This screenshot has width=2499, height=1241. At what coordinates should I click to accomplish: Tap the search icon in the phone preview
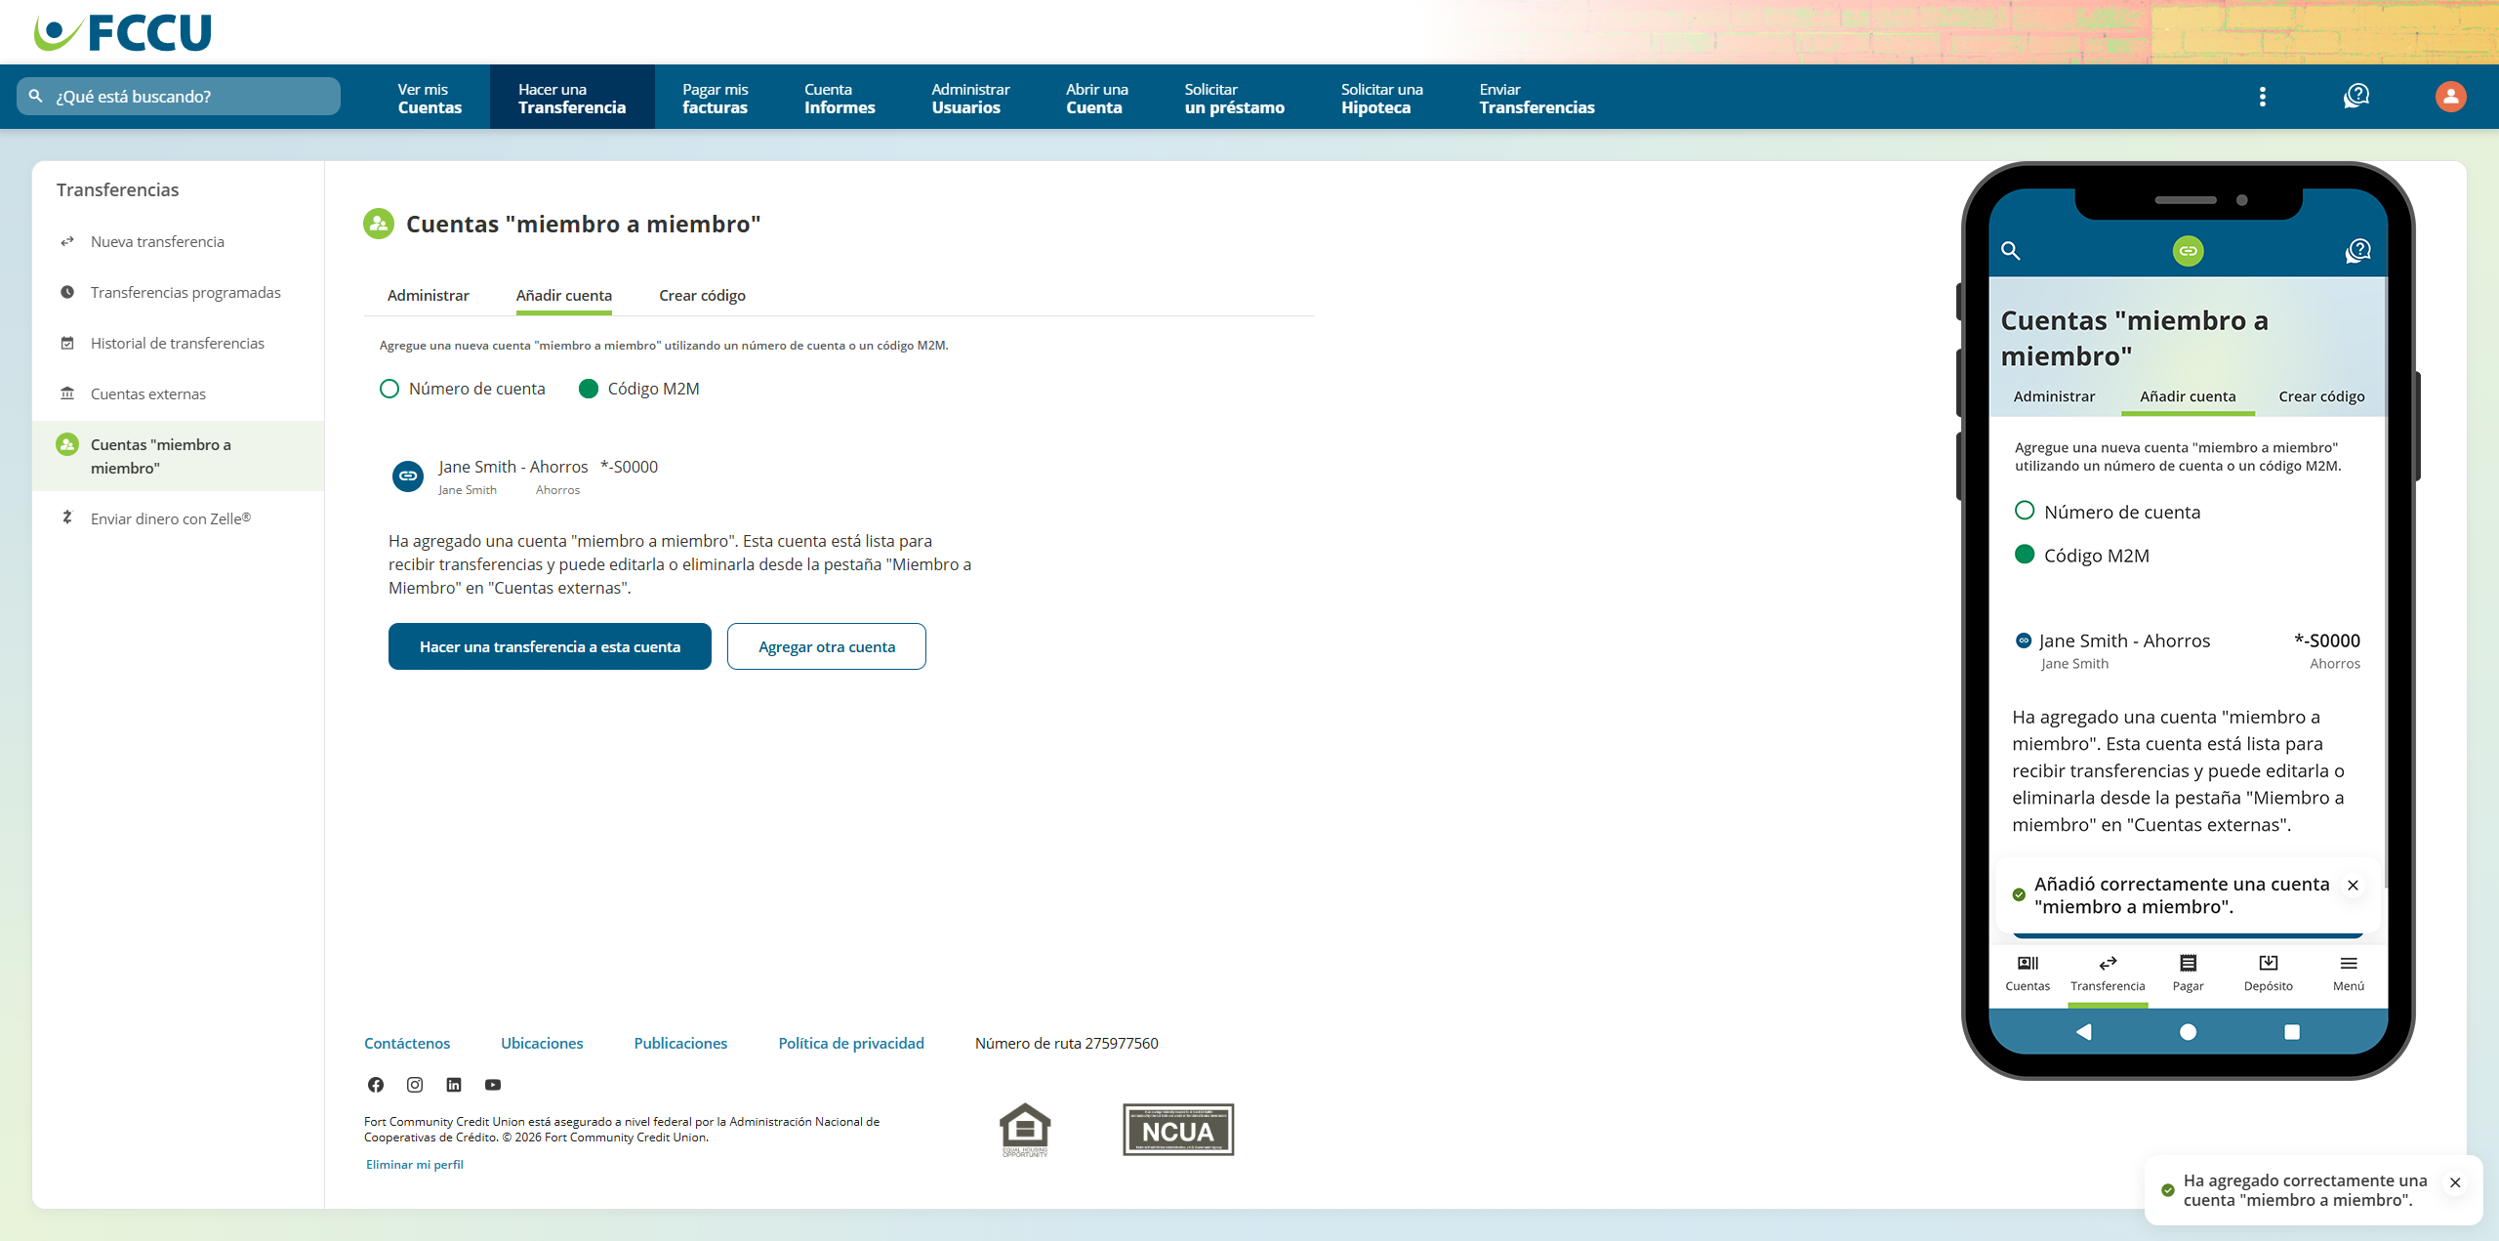(x=2010, y=250)
